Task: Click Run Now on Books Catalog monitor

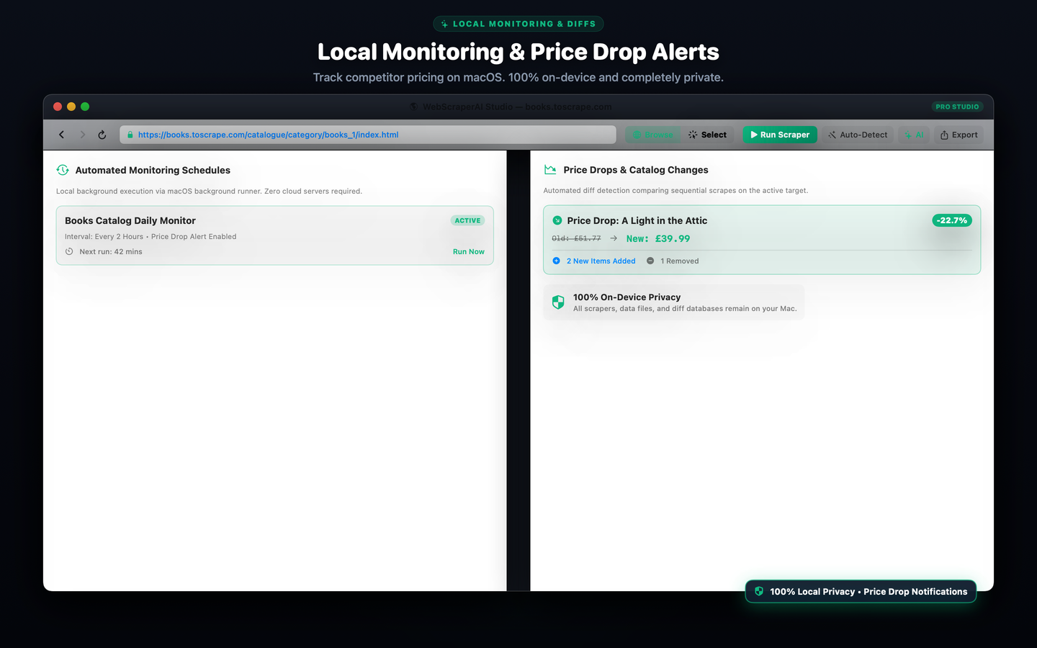Action: click(x=469, y=252)
